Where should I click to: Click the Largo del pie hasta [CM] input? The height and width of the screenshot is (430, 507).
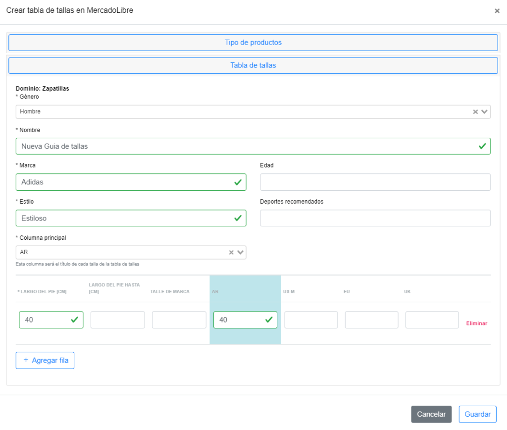pos(118,320)
